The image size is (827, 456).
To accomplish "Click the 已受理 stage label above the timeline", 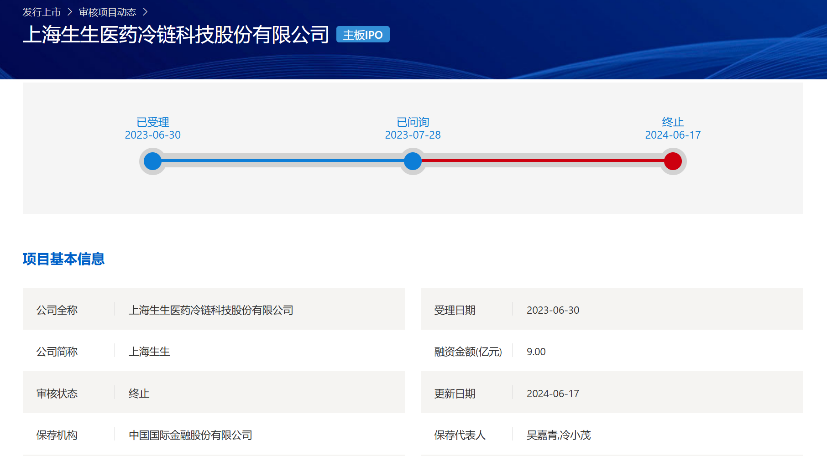I will point(152,122).
